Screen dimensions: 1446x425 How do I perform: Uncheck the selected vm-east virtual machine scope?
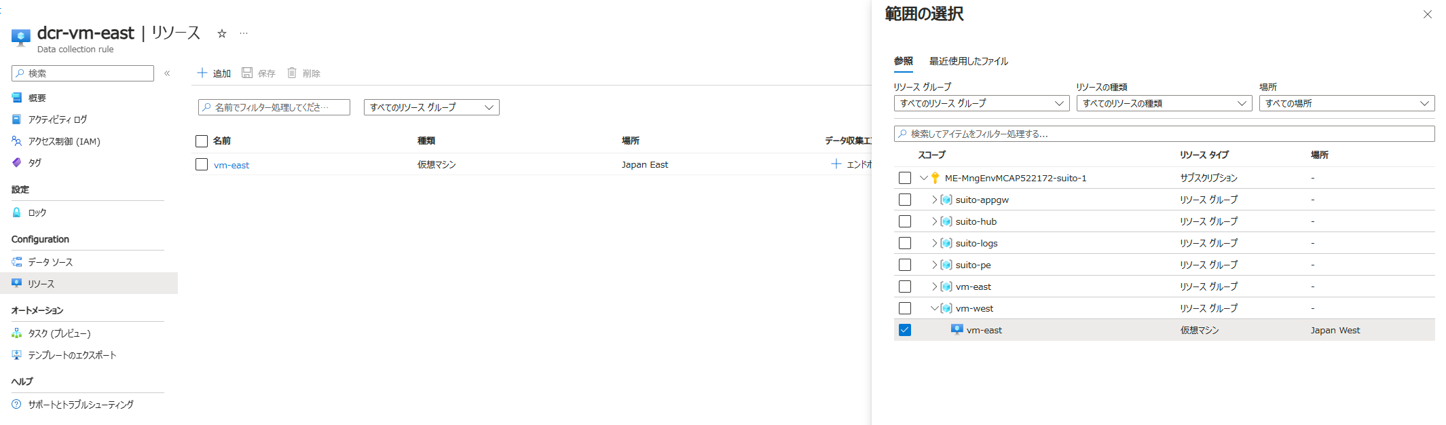(905, 330)
